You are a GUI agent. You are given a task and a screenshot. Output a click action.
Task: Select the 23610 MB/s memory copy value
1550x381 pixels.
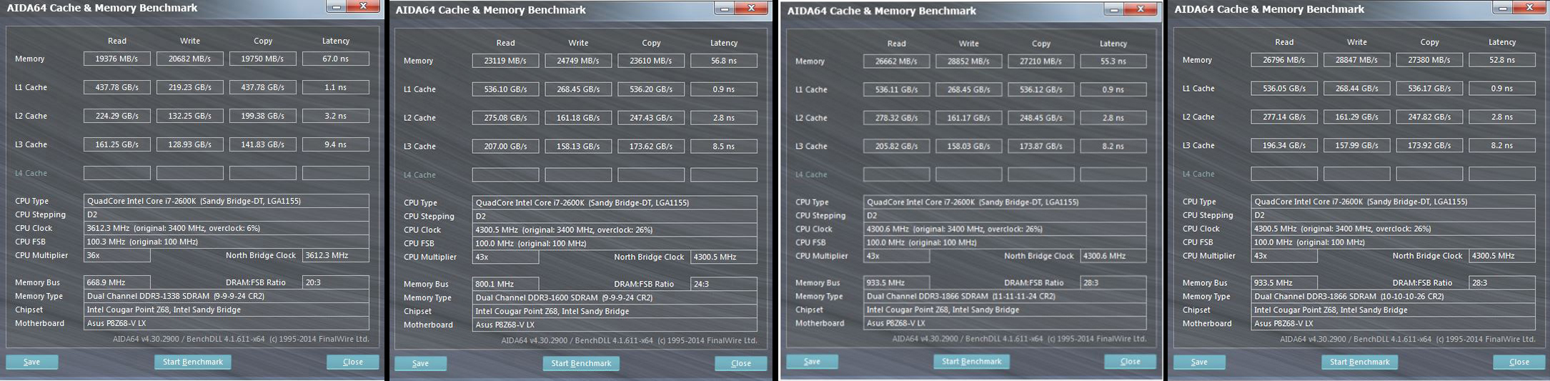click(x=651, y=61)
